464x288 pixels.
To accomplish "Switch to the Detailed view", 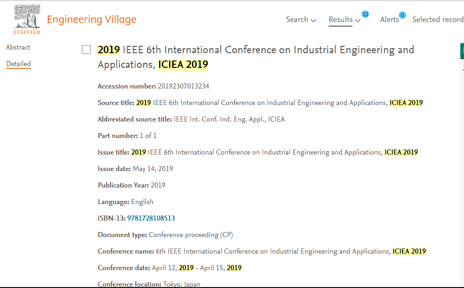I will tap(18, 64).
